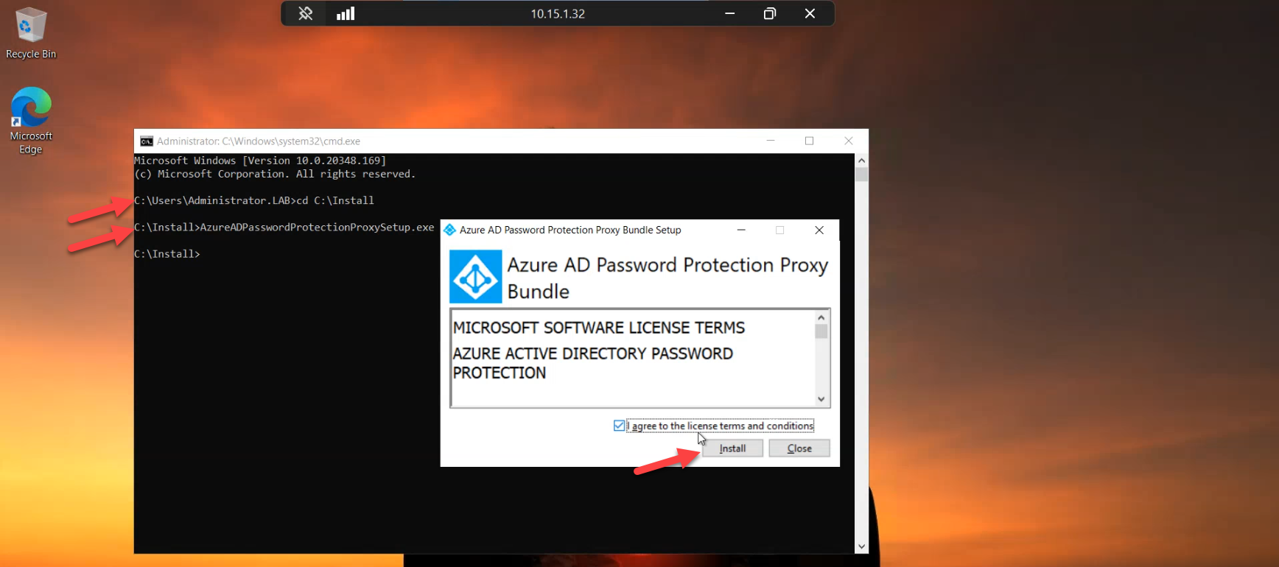Open the Recycle Bin desktop icon

(30, 34)
